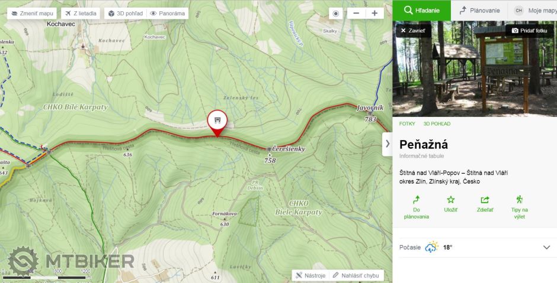Zoom out the map with minus button
Screen dimensions: 557x283
coord(356,13)
